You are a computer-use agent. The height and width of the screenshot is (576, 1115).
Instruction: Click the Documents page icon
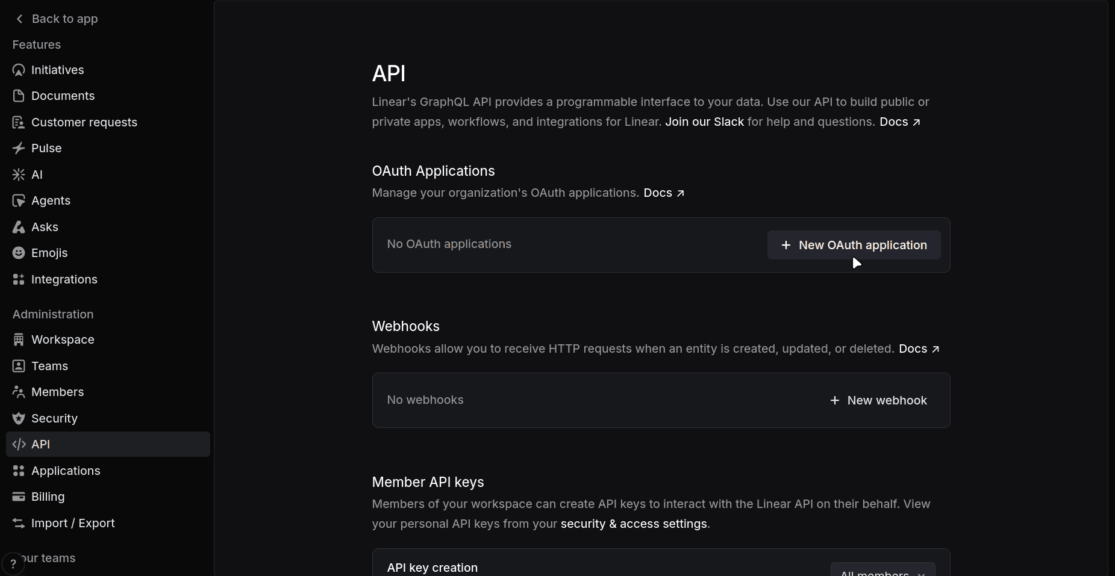click(19, 96)
